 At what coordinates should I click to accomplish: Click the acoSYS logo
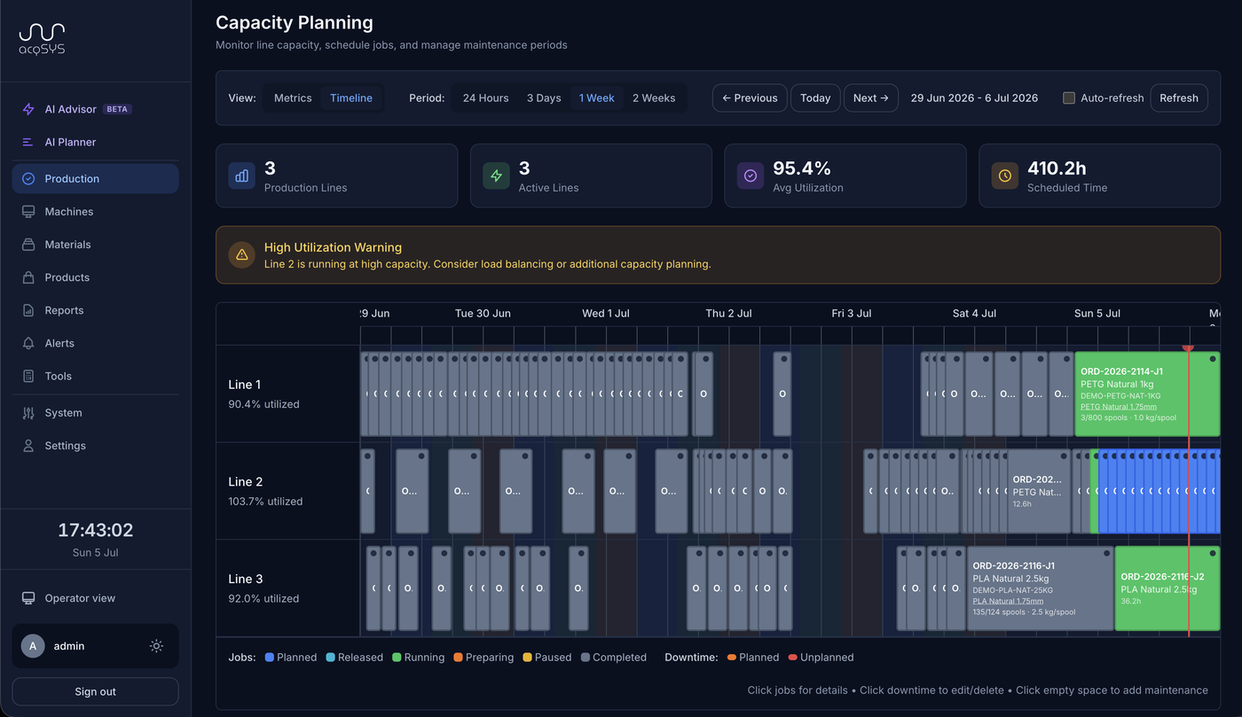click(42, 40)
